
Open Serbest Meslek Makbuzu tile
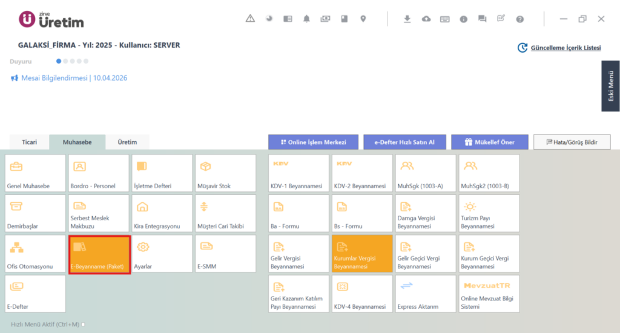point(99,213)
